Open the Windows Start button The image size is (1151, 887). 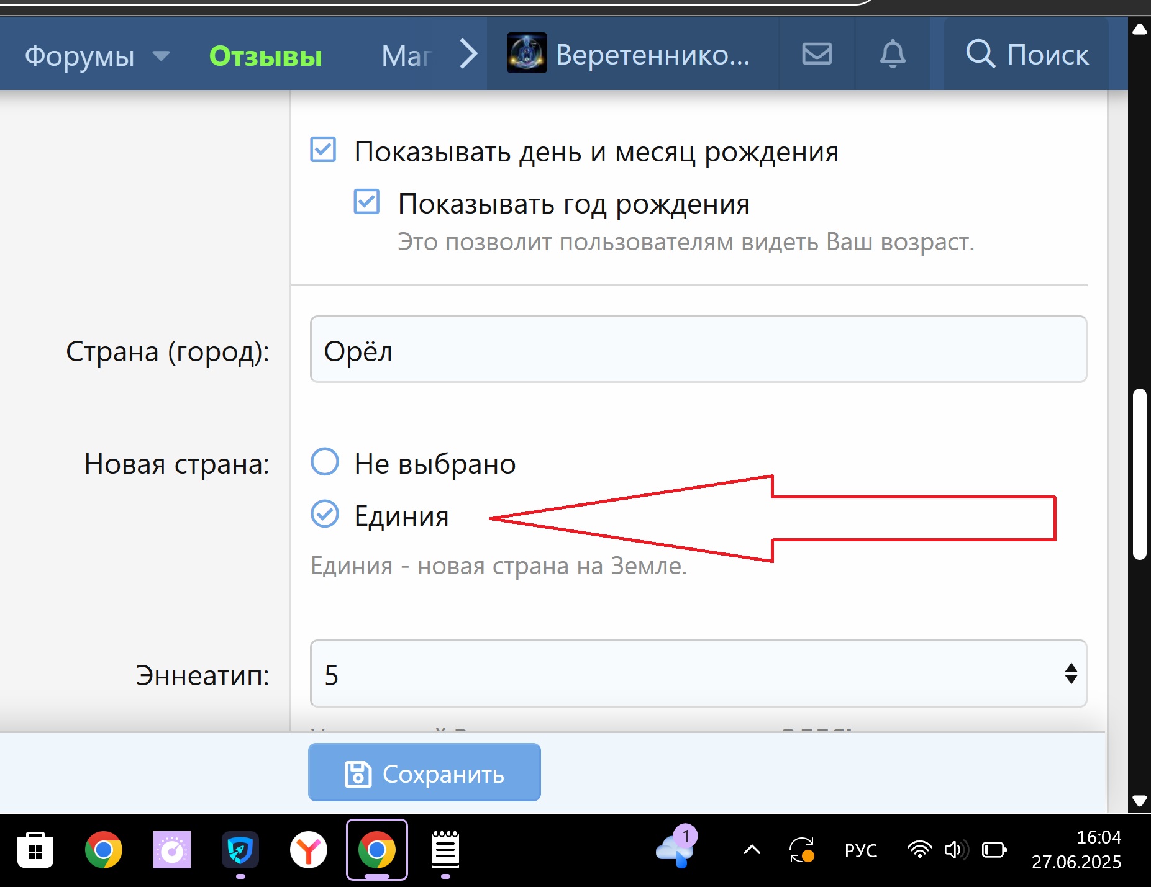35,850
